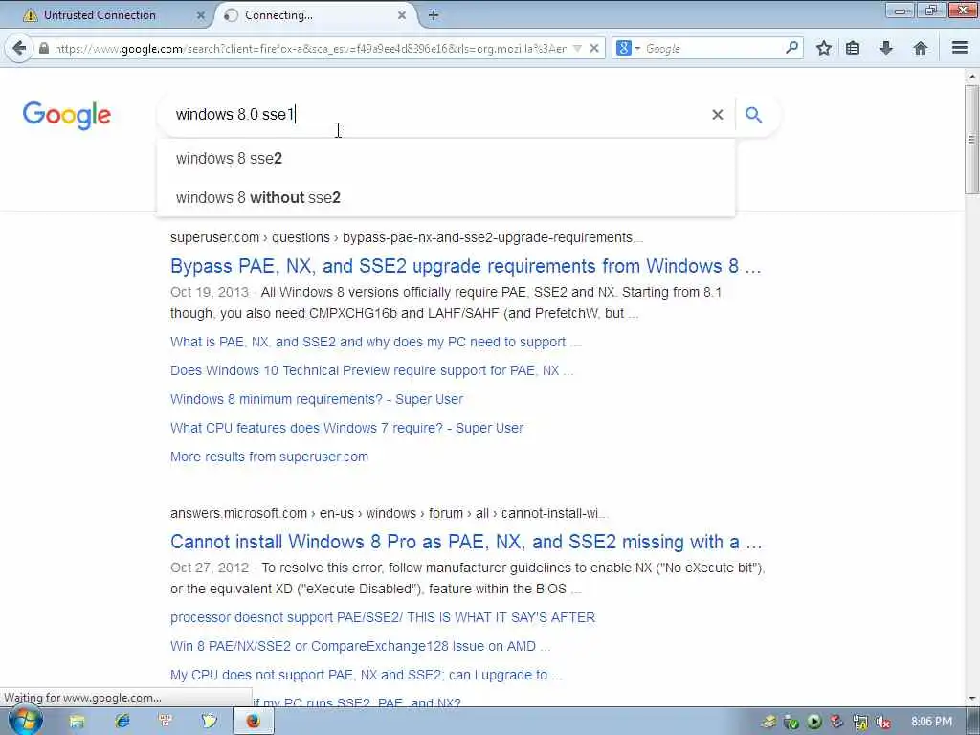Open the clock showing 8:06 PM

pyautogui.click(x=931, y=722)
